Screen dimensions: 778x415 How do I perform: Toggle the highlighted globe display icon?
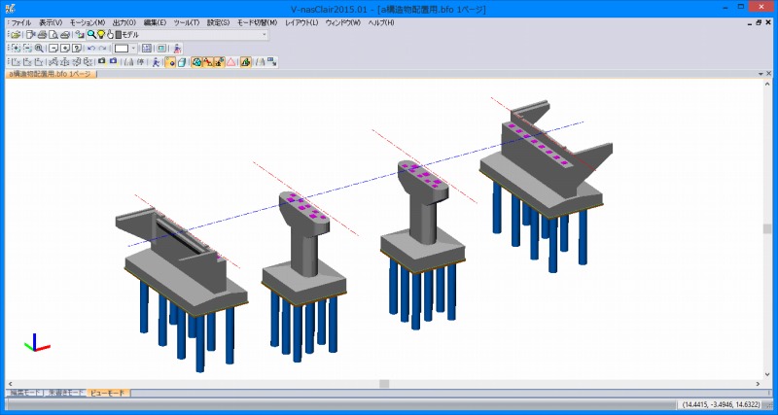point(196,61)
